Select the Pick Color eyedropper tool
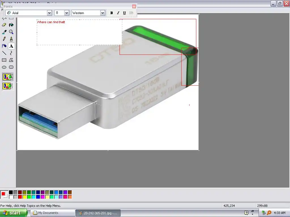The width and height of the screenshot is (290, 217). click(4, 32)
